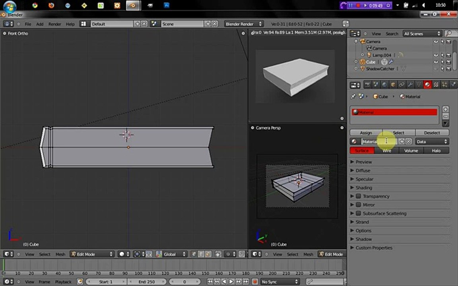Viewport: 458px width, 286px height.
Task: Open the Edit Mode dropdown in front view
Action: 92,254
